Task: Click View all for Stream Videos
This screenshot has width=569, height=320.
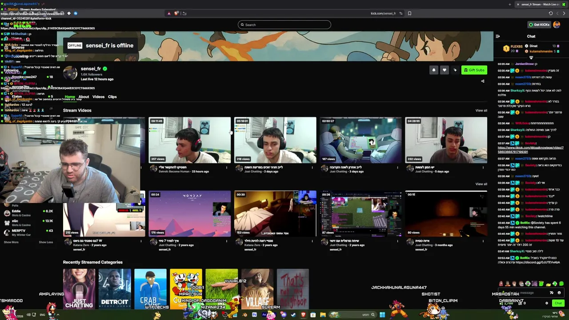Action: pyautogui.click(x=481, y=111)
